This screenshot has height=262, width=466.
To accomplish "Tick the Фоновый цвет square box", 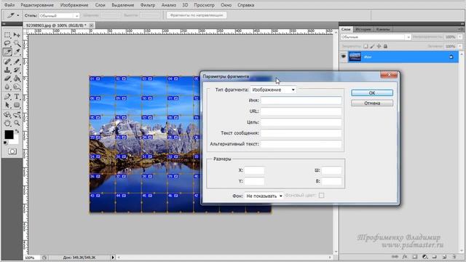I will pos(321,196).
